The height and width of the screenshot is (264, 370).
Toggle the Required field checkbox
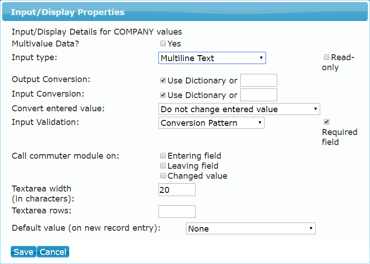pos(326,122)
